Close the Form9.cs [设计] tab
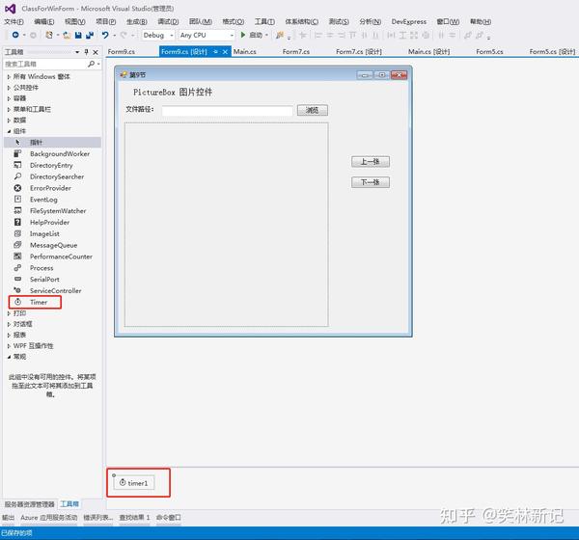The width and height of the screenshot is (579, 540). 225,52
